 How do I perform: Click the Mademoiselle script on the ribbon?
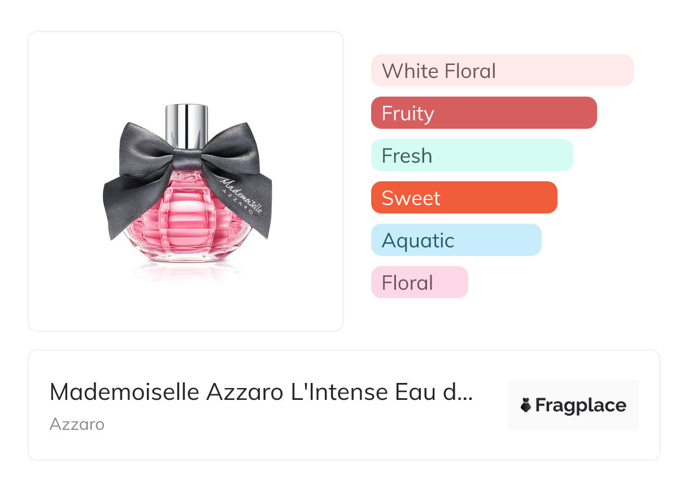tap(242, 195)
